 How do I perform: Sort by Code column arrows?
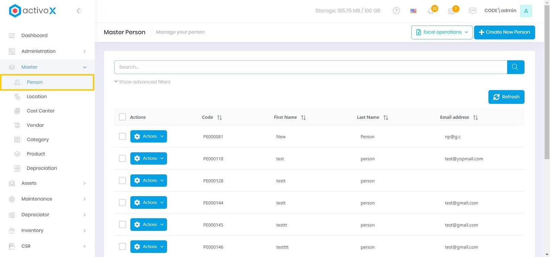[x=219, y=118]
